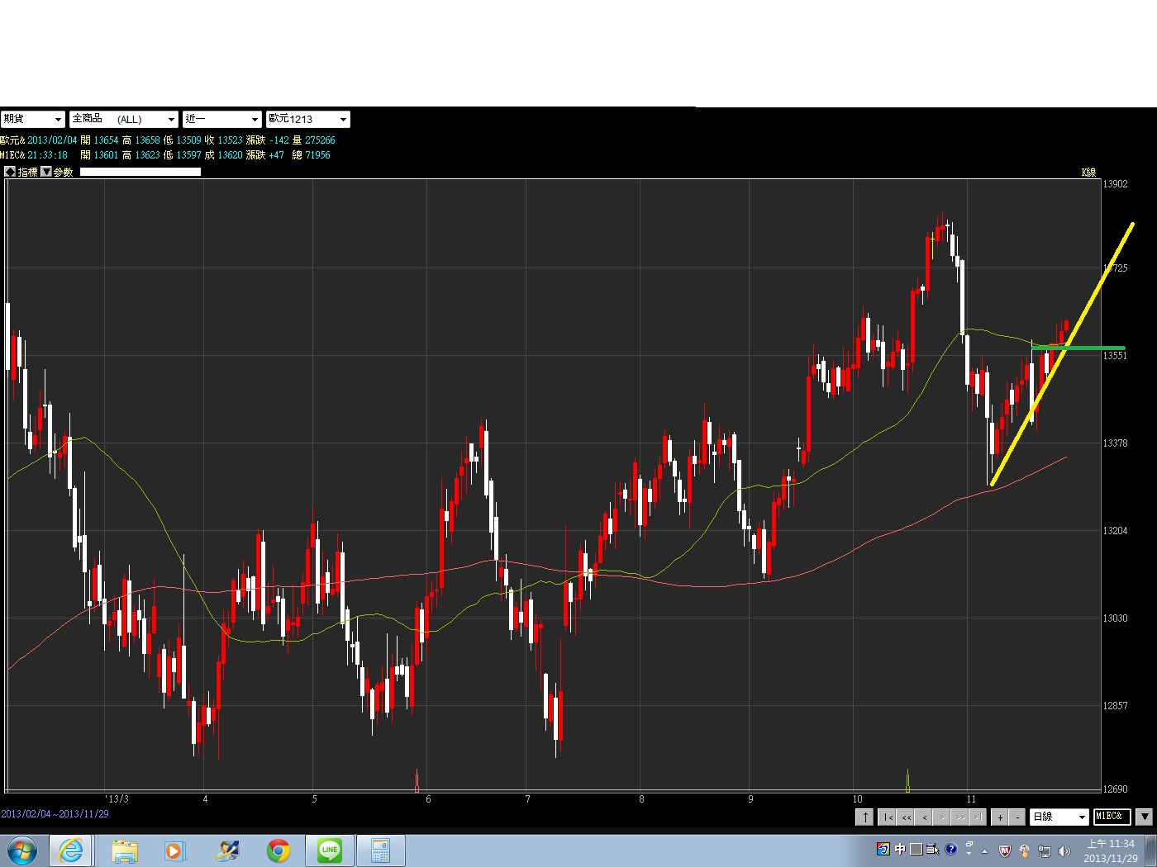Click the 13551 price axis label
This screenshot has height=867, width=1157.
tap(1115, 356)
